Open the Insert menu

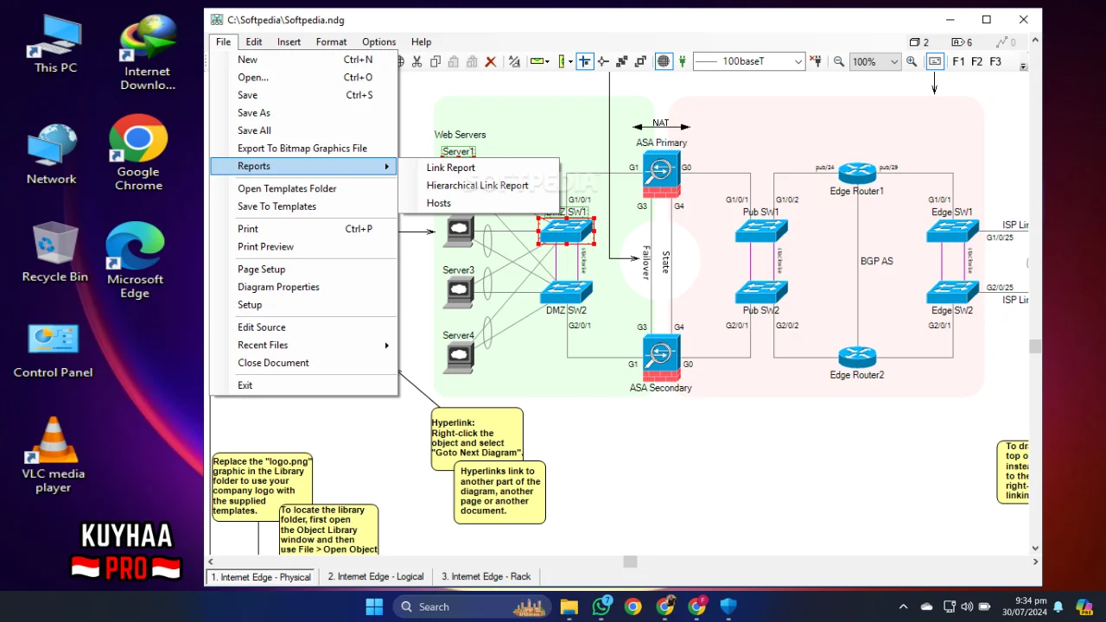289,41
